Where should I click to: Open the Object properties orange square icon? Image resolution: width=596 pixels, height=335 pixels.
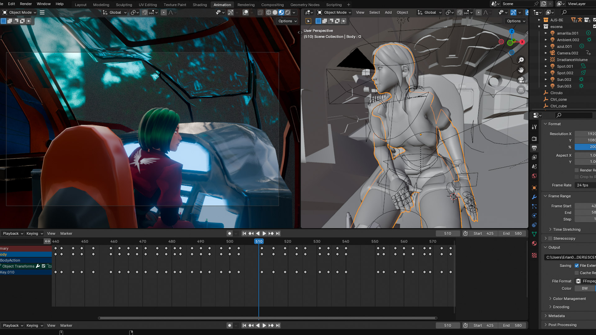534,188
